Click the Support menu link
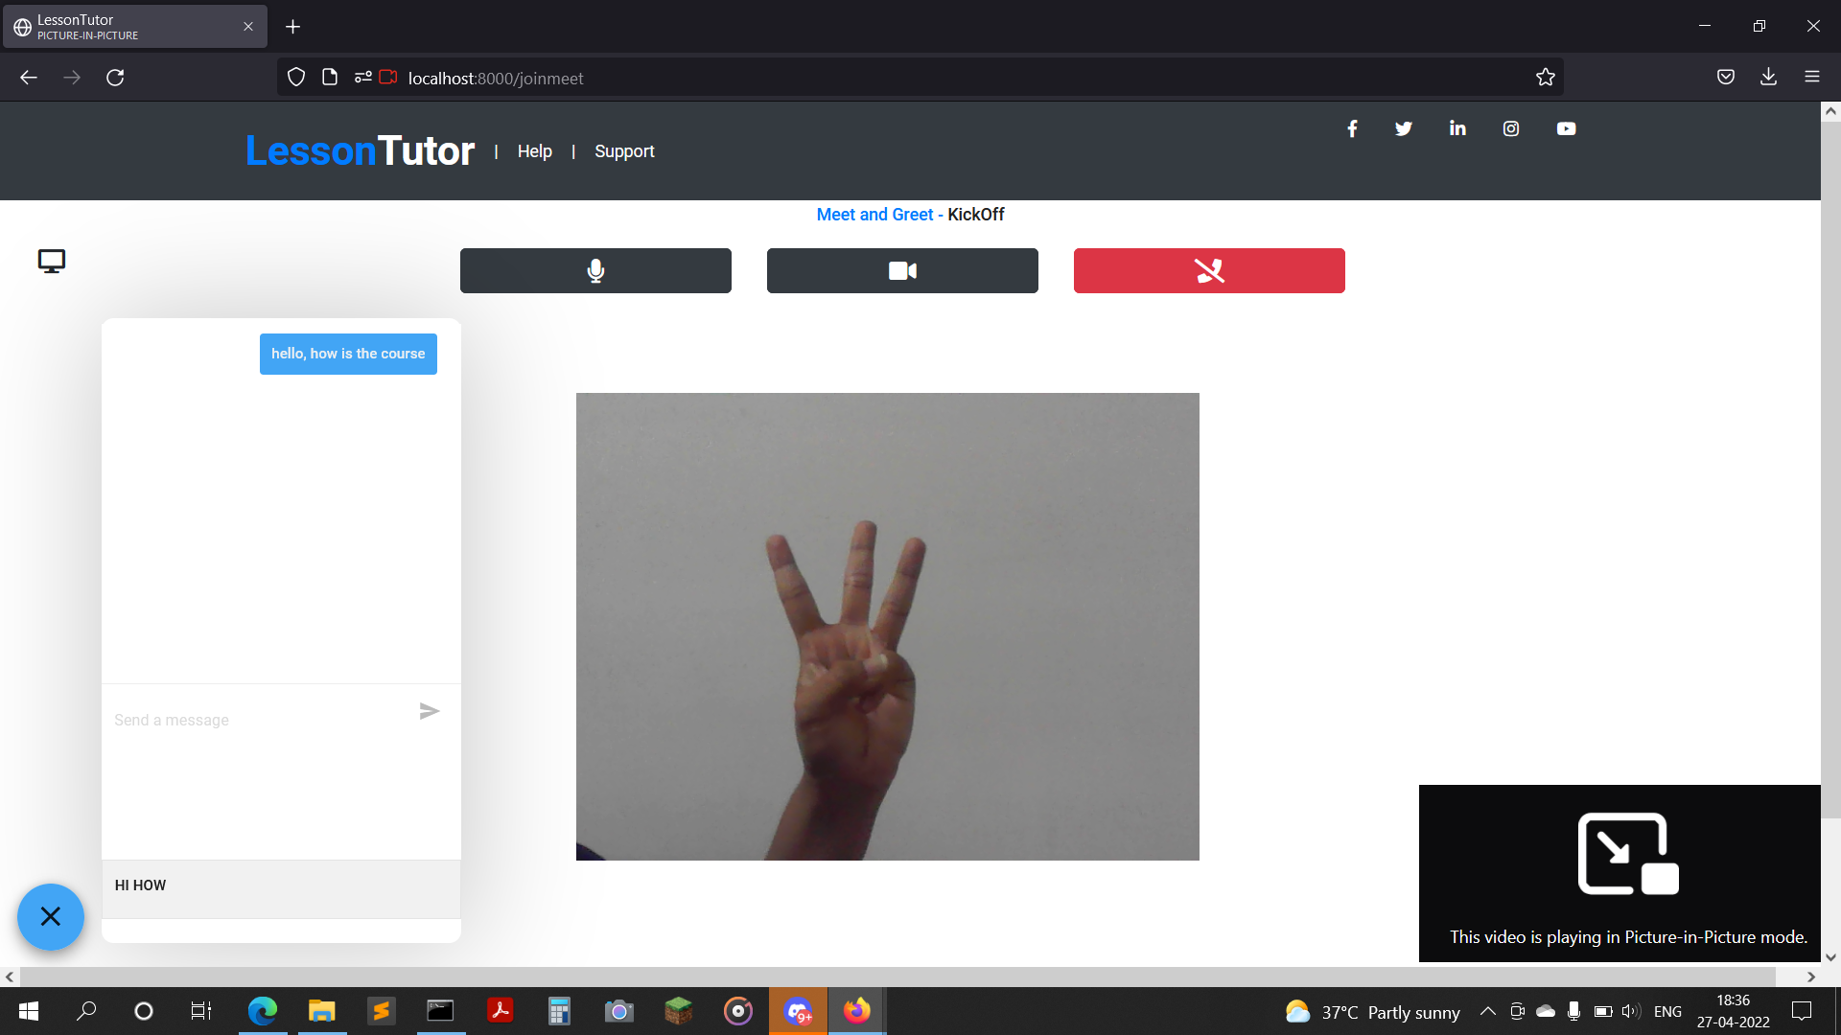This screenshot has width=1841, height=1035. coord(624,151)
